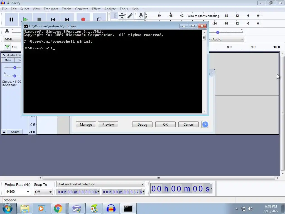Open the Snap-To Off dropdown
Viewport: 285px width, 214px height.
43,192
